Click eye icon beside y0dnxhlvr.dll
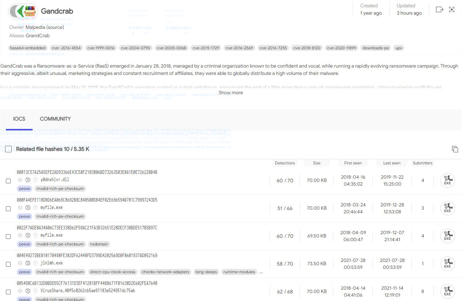The image size is (462, 301). click(x=20, y=180)
